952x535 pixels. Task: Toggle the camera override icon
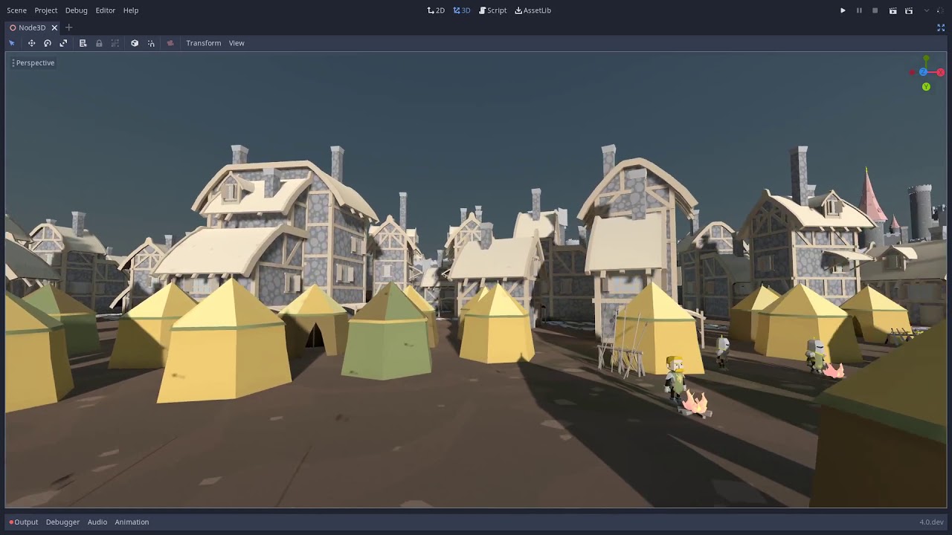[170, 43]
